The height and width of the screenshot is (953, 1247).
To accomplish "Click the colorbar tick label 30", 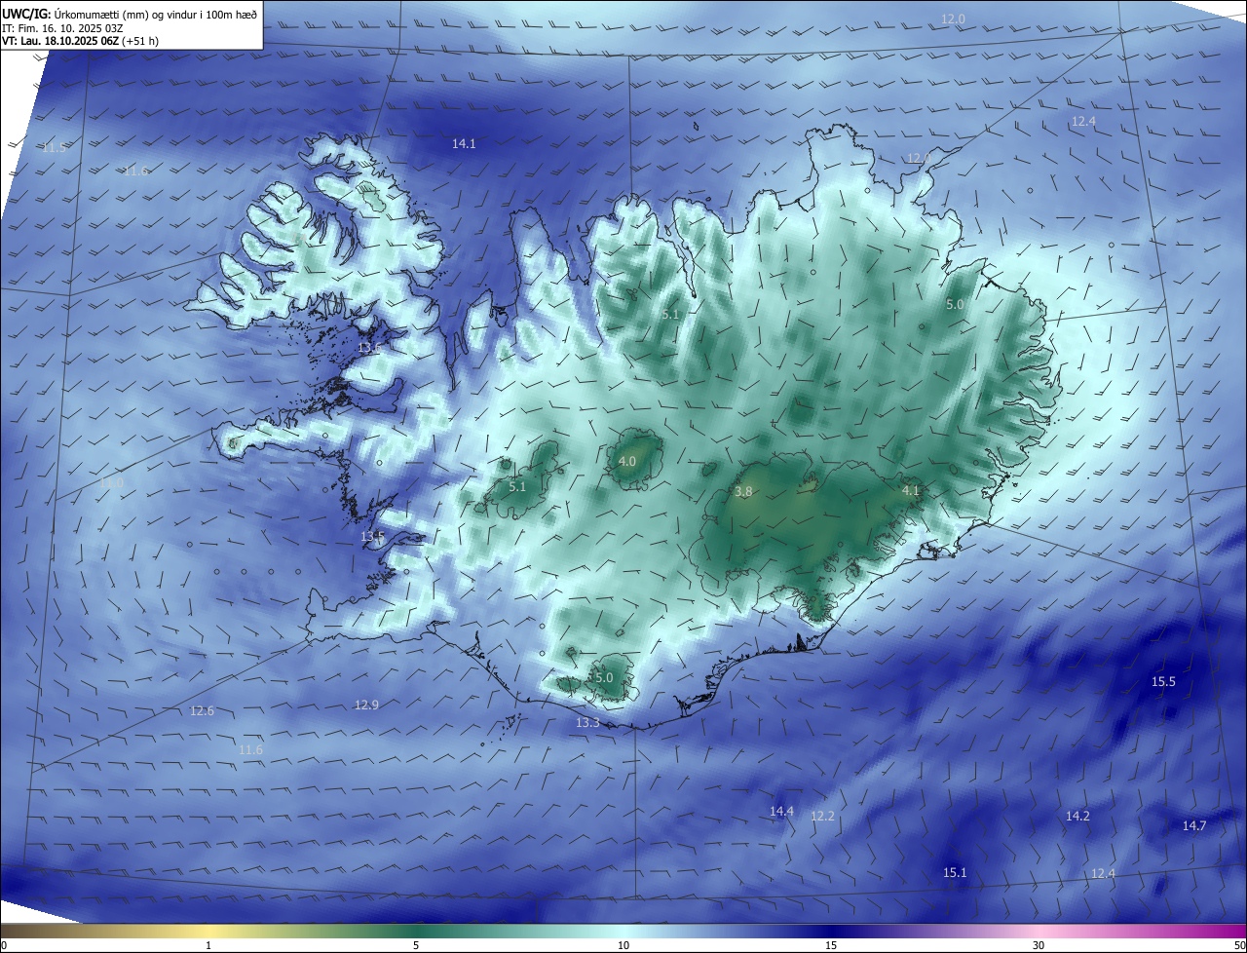I will [1039, 945].
